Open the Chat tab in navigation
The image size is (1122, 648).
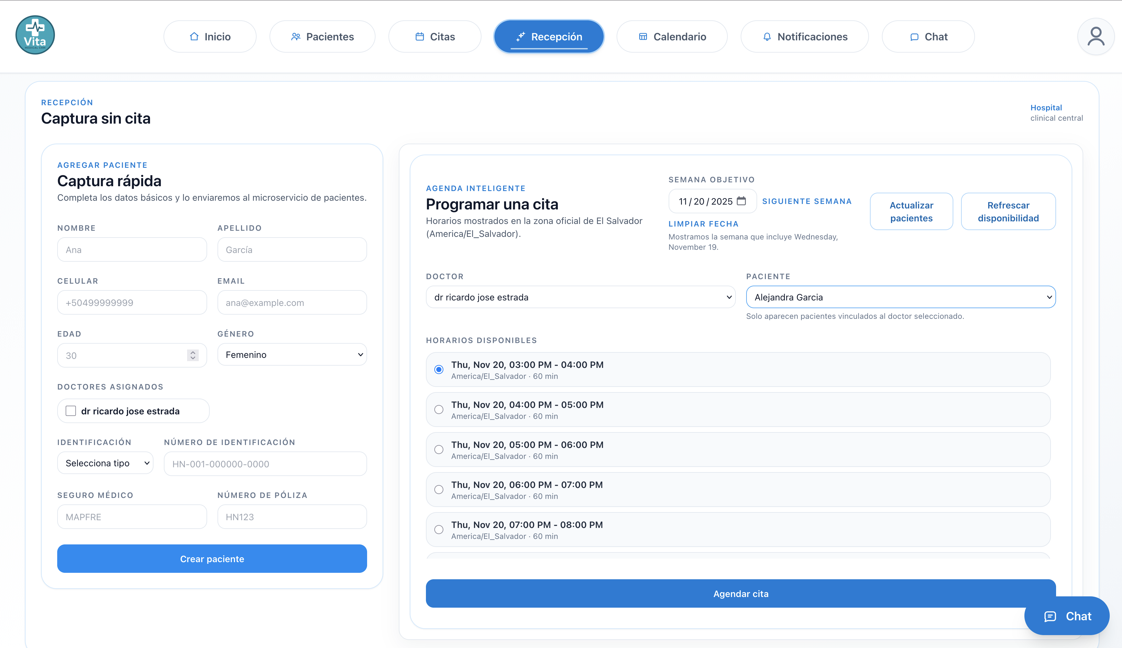click(928, 36)
